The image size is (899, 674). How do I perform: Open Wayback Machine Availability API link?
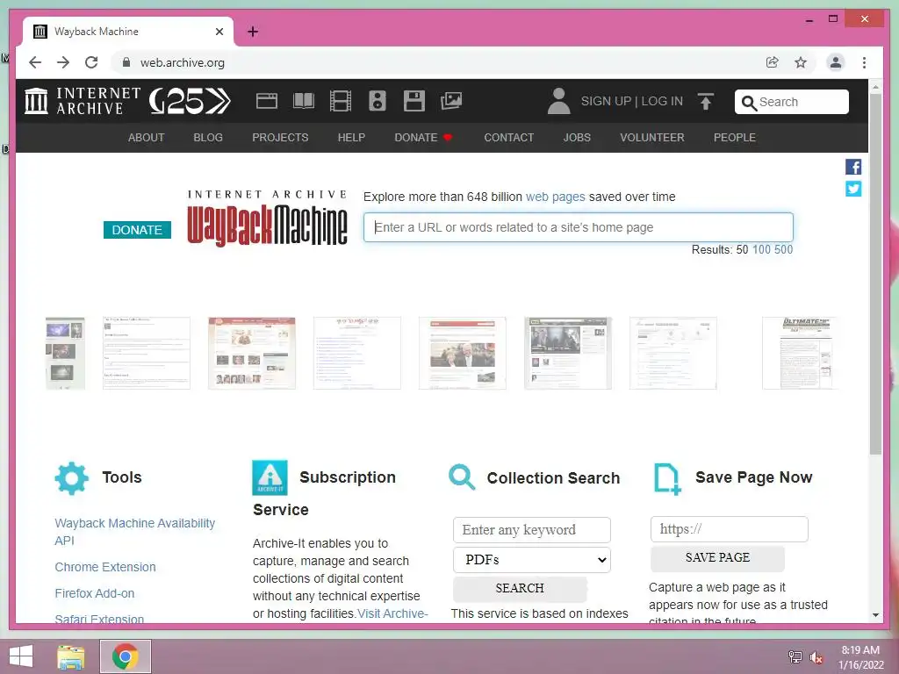pos(134,532)
